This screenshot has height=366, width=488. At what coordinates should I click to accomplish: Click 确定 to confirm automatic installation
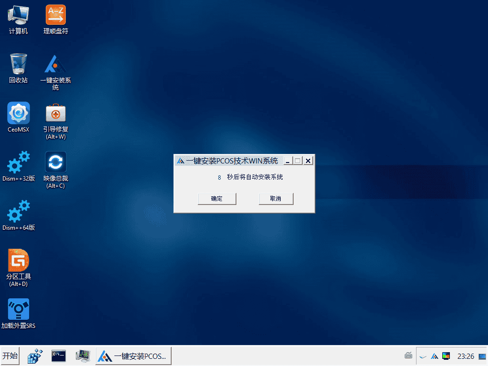(217, 199)
